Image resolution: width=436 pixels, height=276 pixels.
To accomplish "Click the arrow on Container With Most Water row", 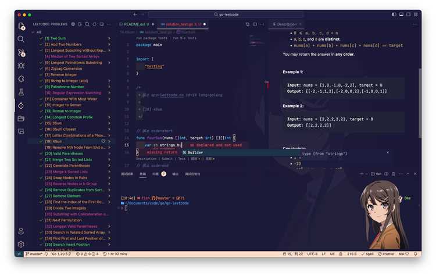I will [109, 99].
